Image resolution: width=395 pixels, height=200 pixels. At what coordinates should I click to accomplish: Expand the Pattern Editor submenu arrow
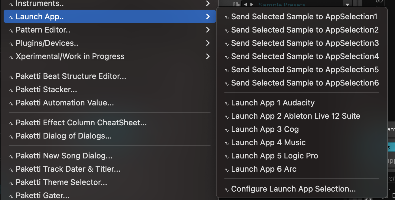[x=207, y=30]
